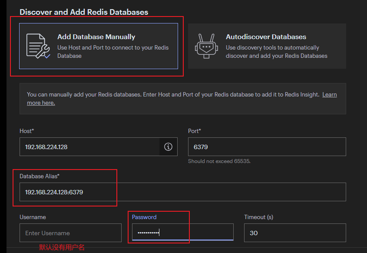Click the Timeout (s) input field
Viewport: 367px width, 253px height.
pos(295,233)
